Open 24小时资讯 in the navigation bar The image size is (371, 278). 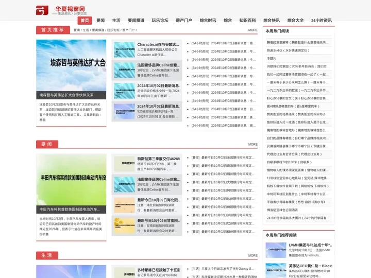pyautogui.click(x=322, y=20)
